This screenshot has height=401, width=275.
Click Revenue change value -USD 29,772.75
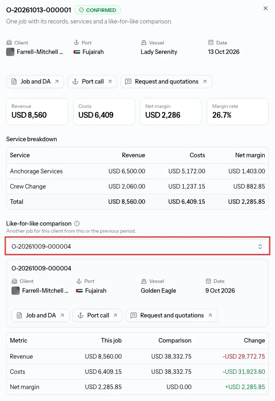244,356
